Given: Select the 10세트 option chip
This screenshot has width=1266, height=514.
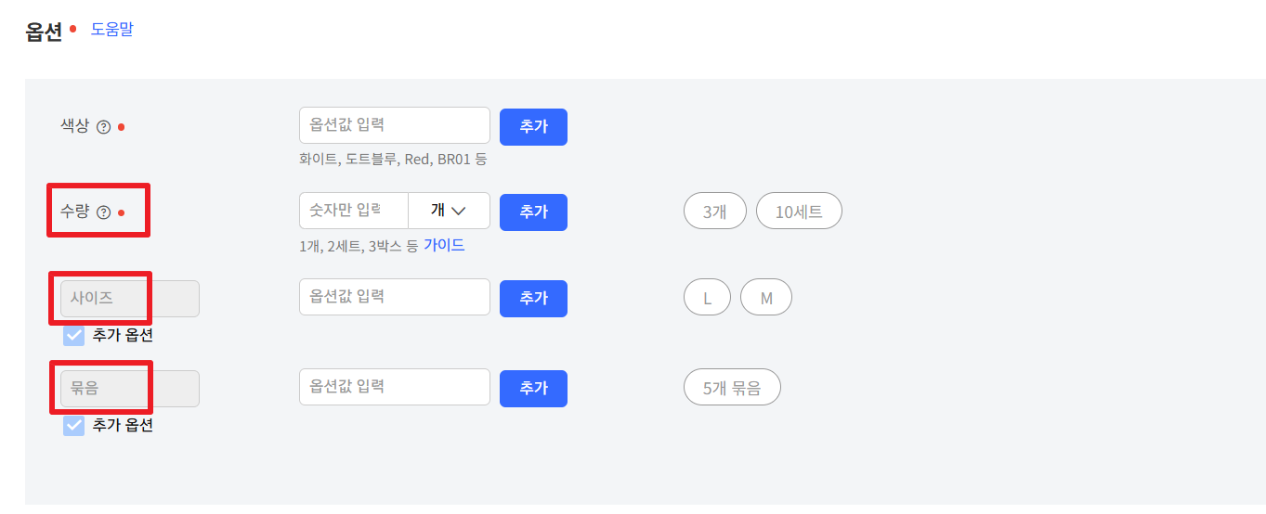Looking at the screenshot, I should [799, 211].
